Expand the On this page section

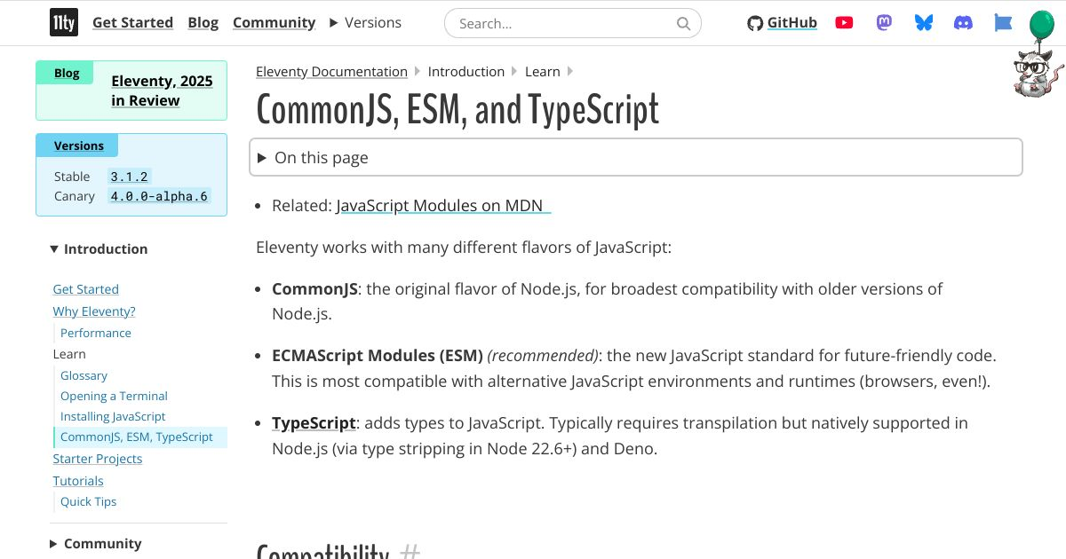[322, 157]
